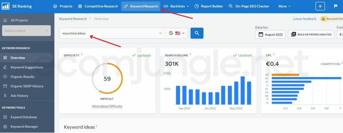Expand the Backlinks menu
The image size is (343, 133).
[176, 6]
